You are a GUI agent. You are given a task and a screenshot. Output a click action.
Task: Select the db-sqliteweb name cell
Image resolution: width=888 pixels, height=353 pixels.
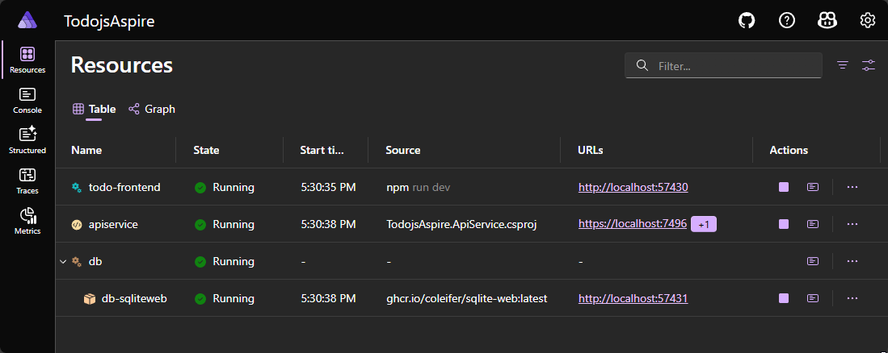[134, 298]
